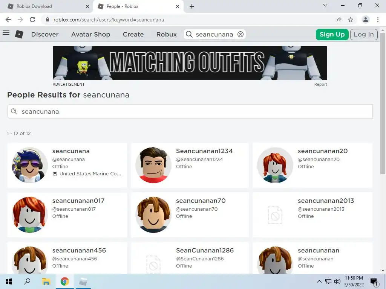Open File Explorer from taskbar

coord(46,281)
